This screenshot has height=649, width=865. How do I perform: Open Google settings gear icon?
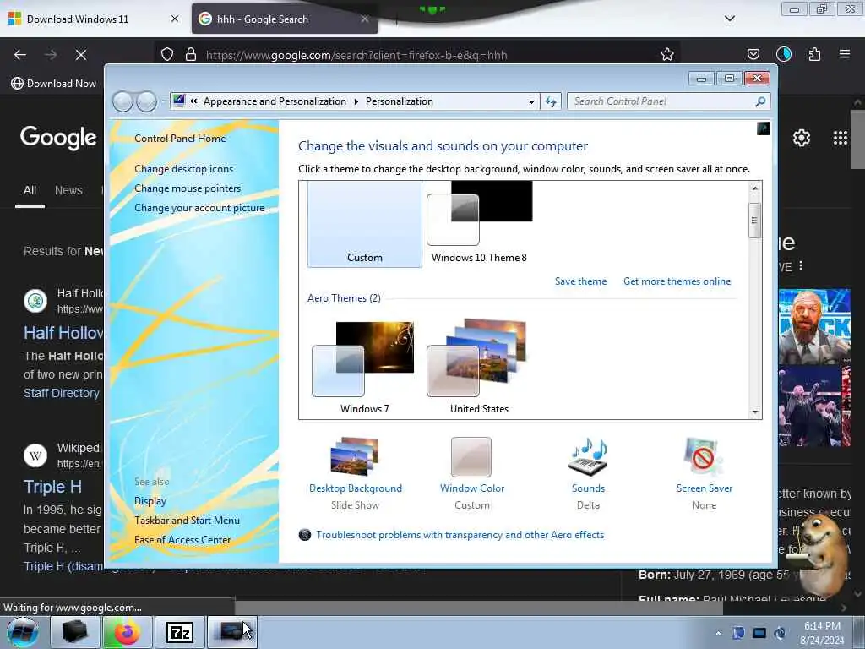801,138
